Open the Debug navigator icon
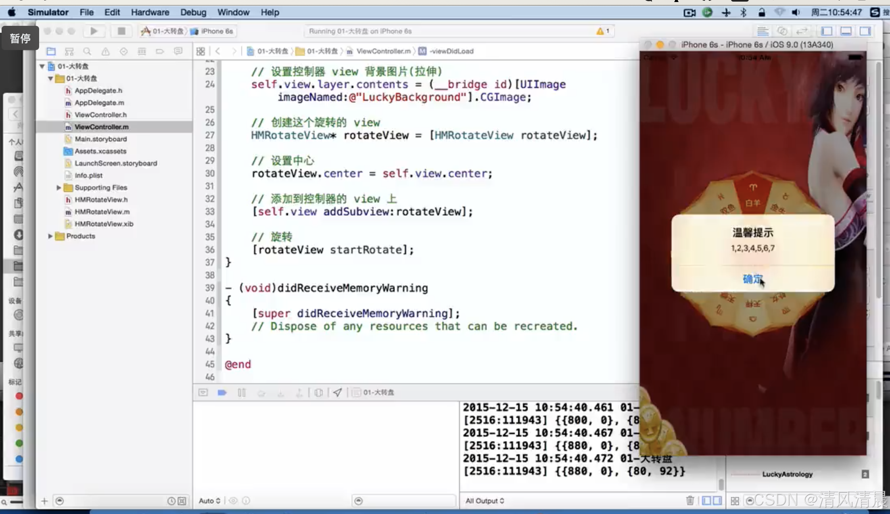Image resolution: width=890 pixels, height=514 pixels. pos(142,51)
